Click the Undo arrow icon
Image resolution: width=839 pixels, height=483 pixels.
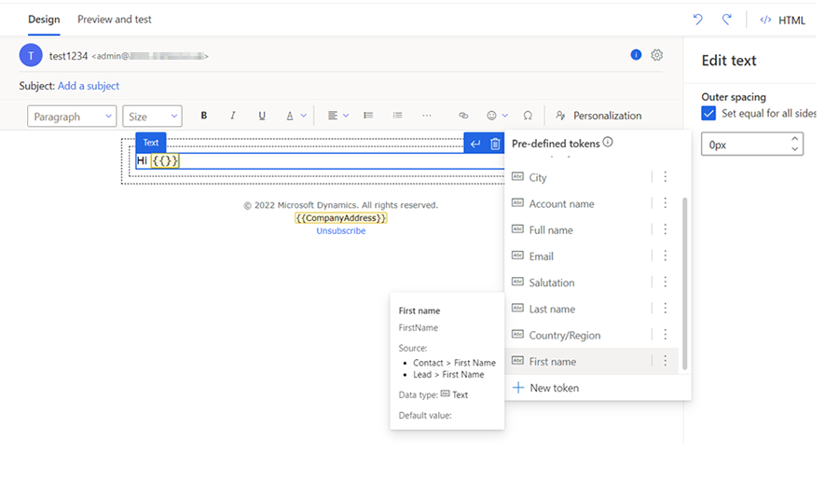click(x=697, y=20)
